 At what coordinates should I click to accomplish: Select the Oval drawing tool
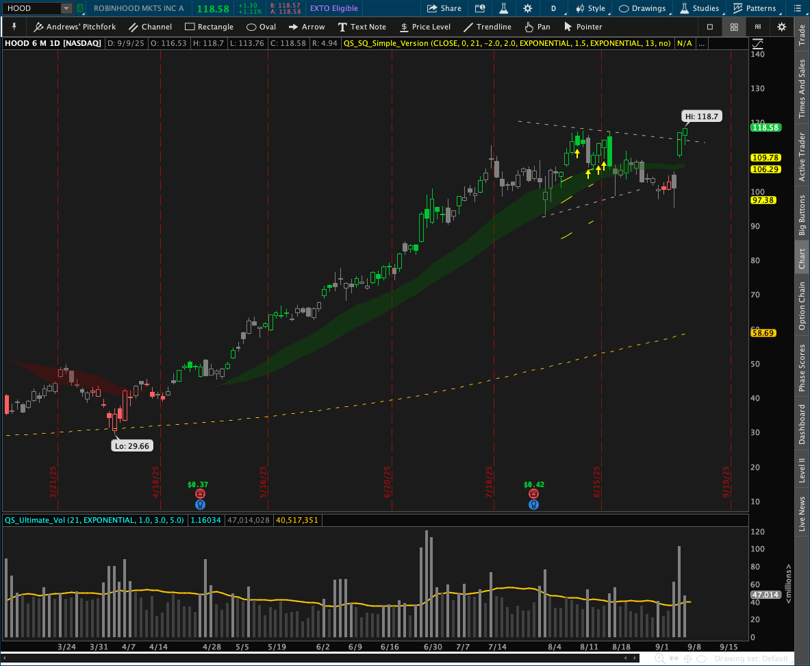(262, 27)
